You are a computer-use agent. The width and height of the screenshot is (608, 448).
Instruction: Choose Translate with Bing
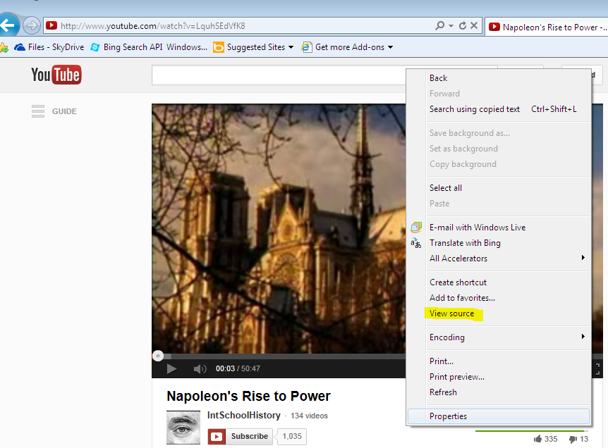tap(465, 243)
